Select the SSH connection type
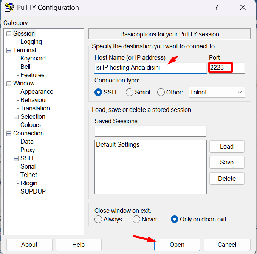 click(99, 92)
